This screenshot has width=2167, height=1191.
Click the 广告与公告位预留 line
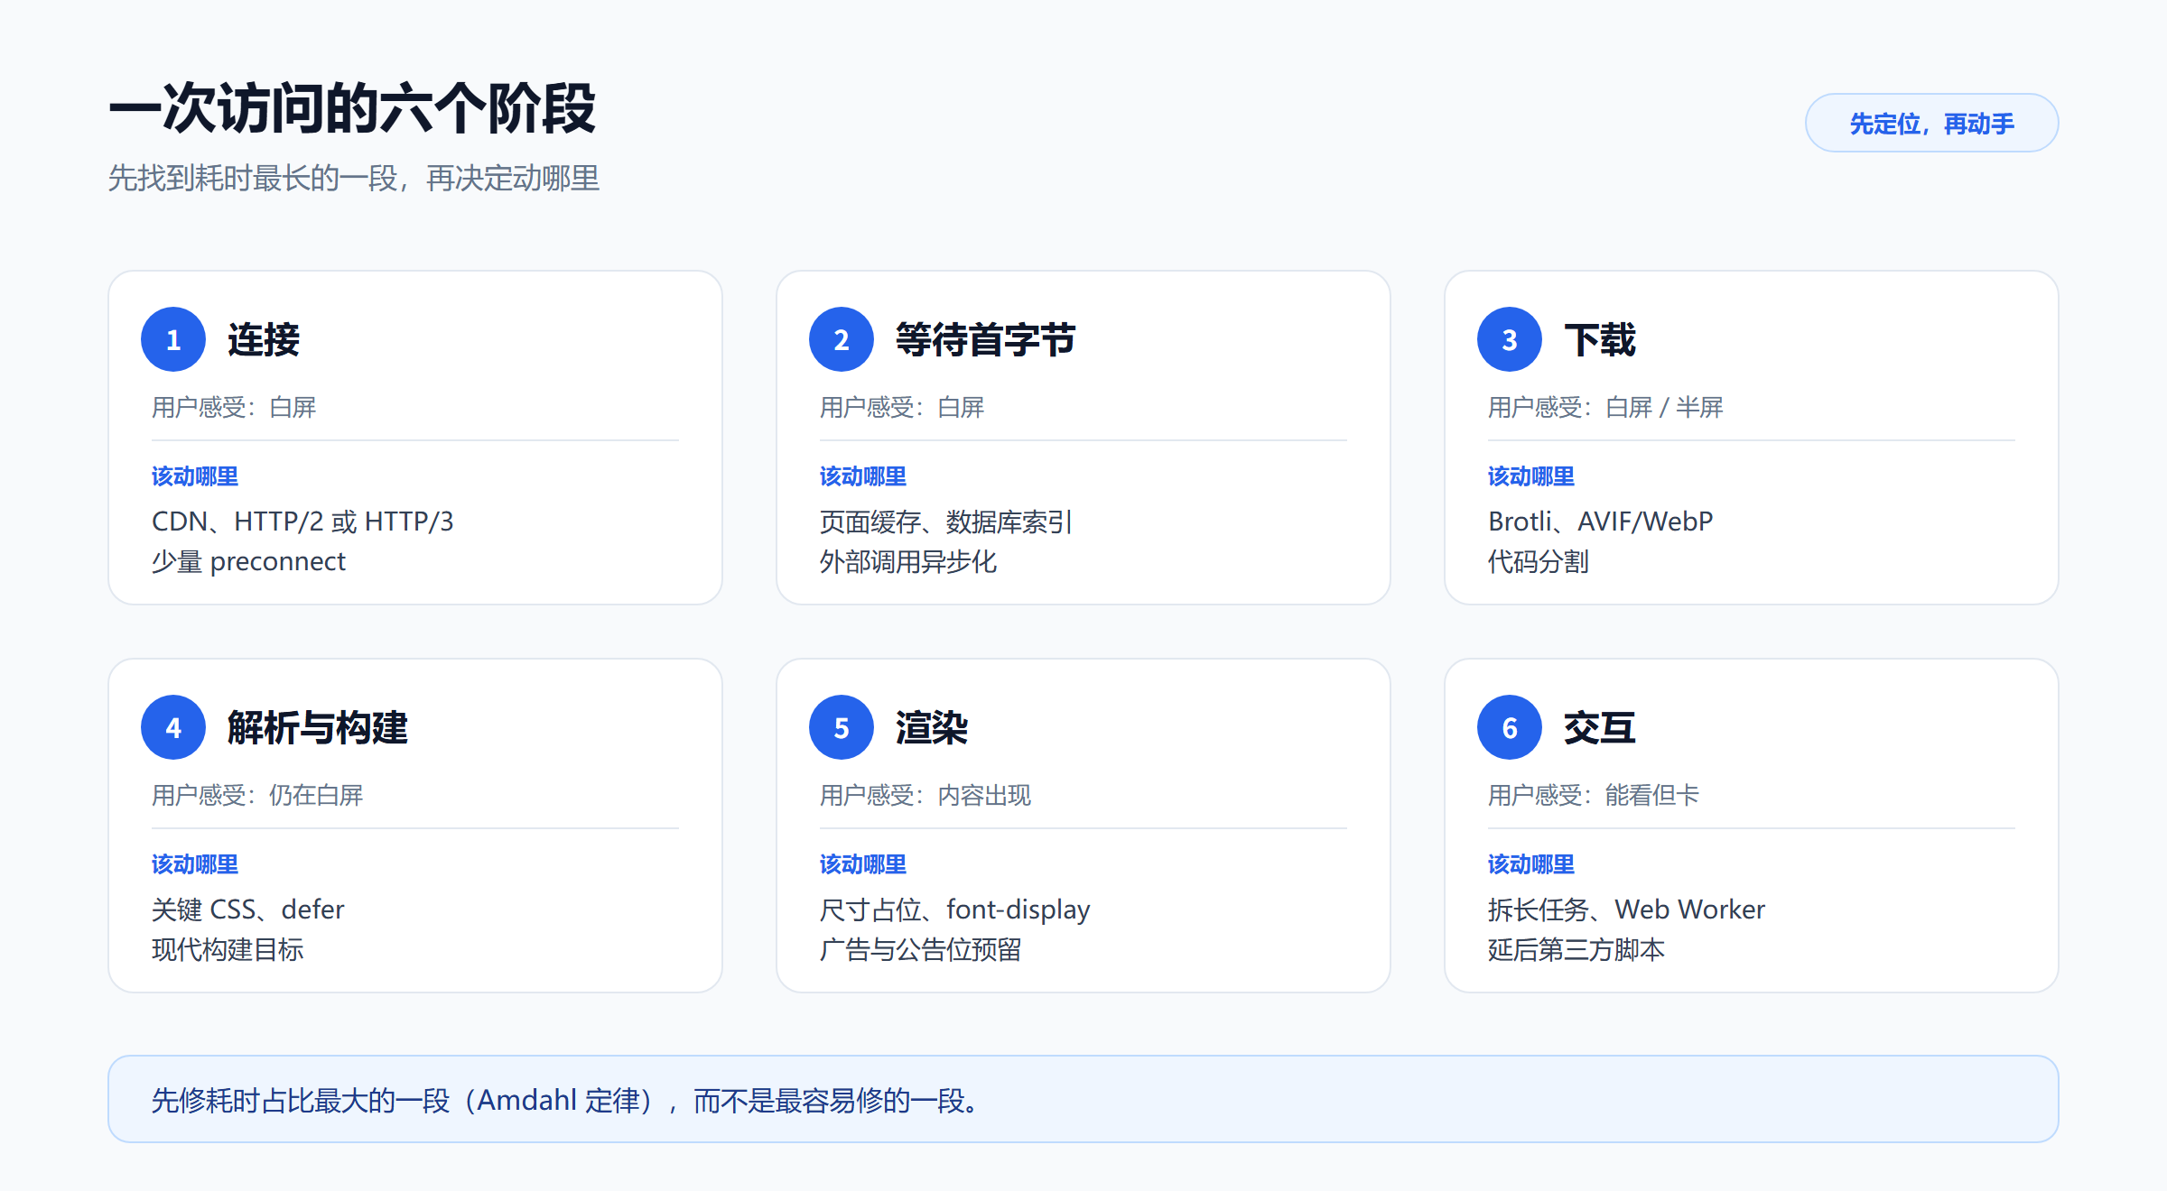(921, 950)
